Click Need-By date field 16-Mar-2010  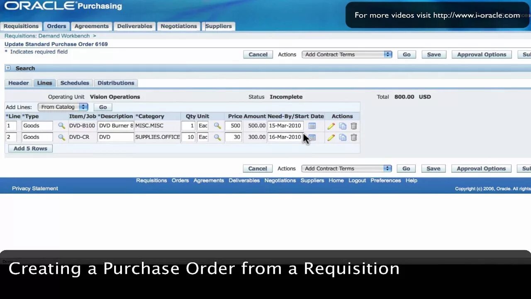[x=285, y=137]
